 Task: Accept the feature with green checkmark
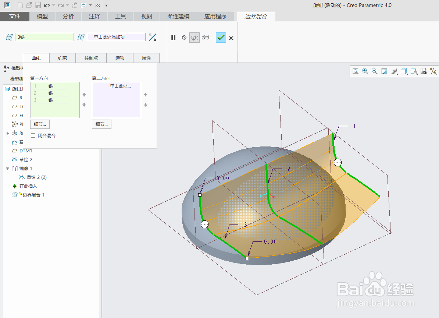221,38
